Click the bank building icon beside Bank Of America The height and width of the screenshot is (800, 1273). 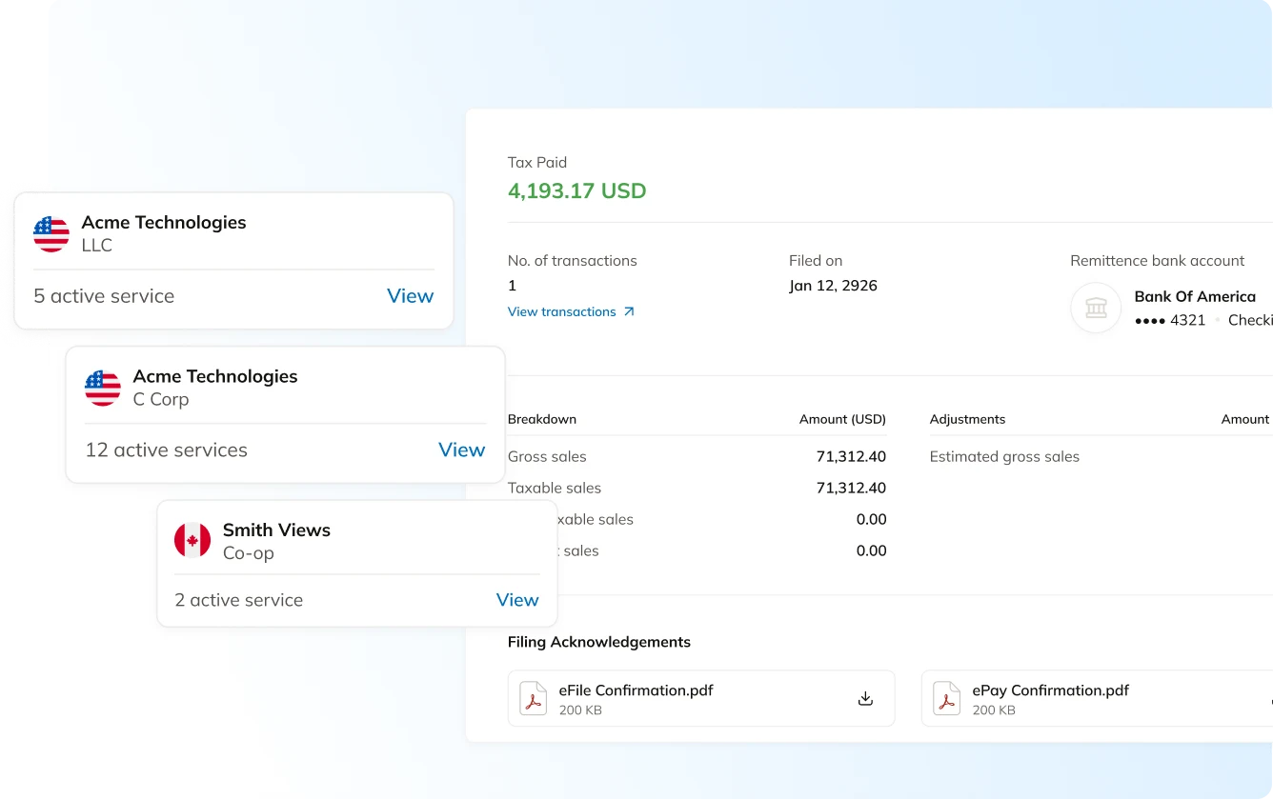(x=1096, y=308)
